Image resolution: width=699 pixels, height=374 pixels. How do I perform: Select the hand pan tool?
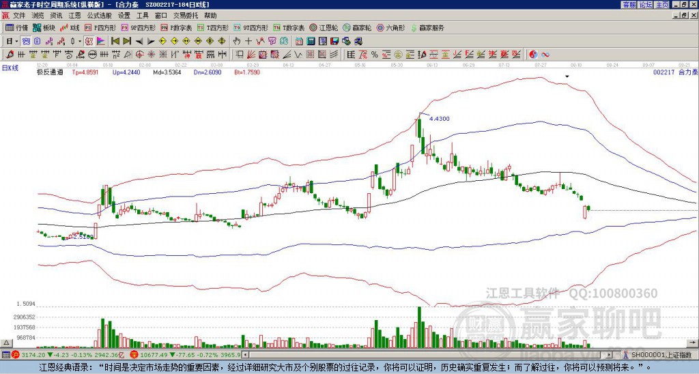(237, 42)
